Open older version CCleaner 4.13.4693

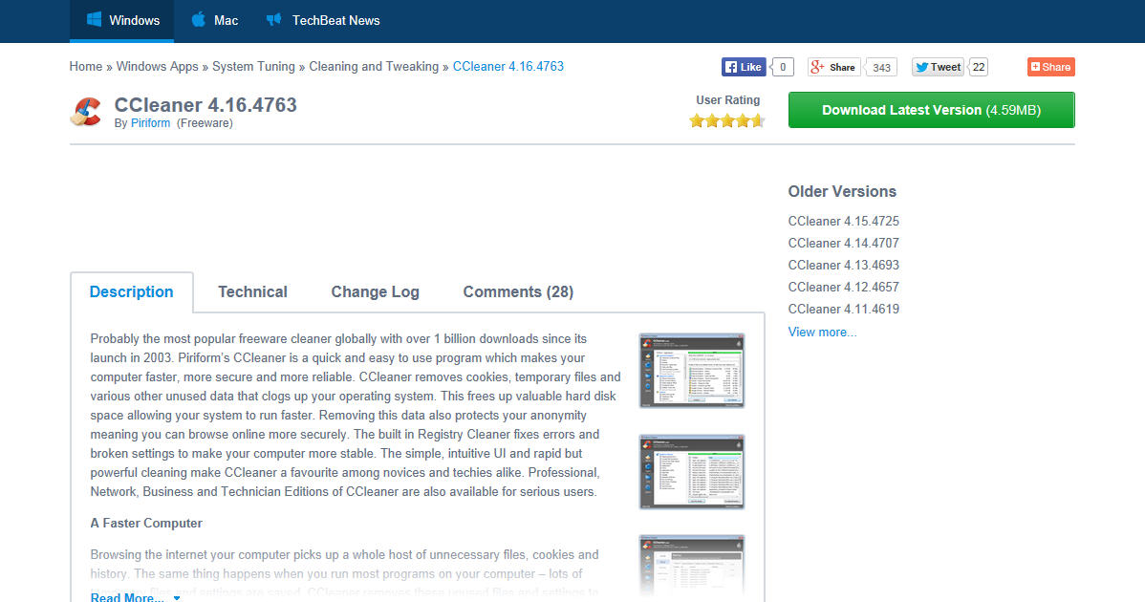tap(843, 265)
